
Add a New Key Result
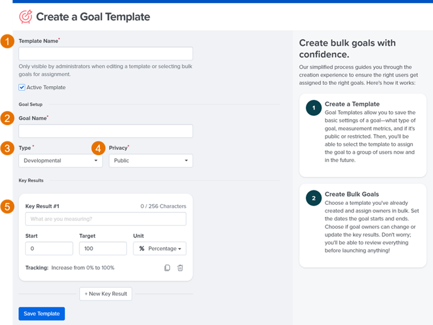coord(106,294)
